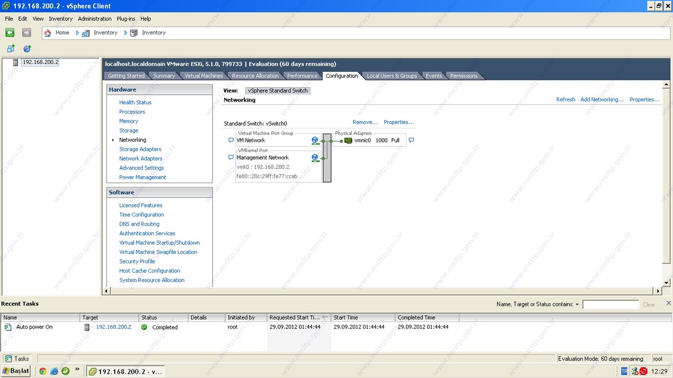Viewport: 673px width, 378px height.
Task: Click the red shield tray icon
Action: coord(643,371)
